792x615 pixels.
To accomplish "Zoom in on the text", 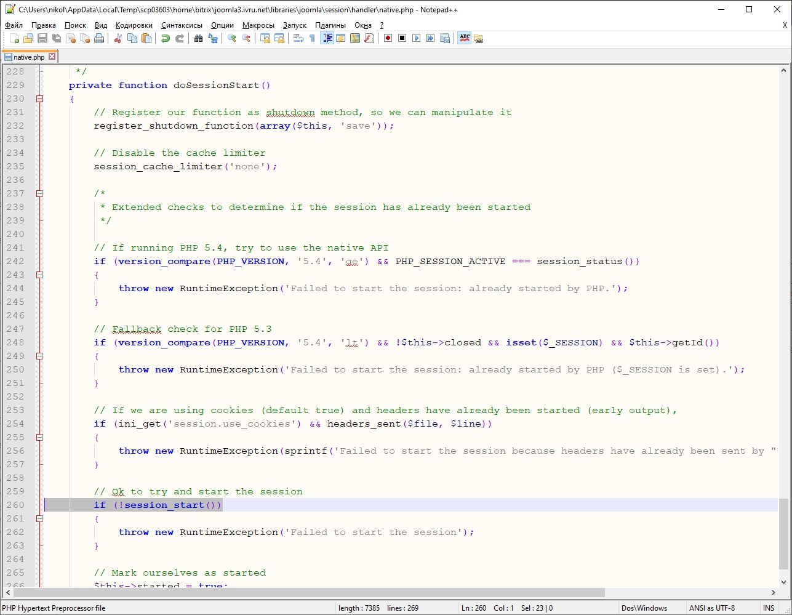I will (232, 38).
